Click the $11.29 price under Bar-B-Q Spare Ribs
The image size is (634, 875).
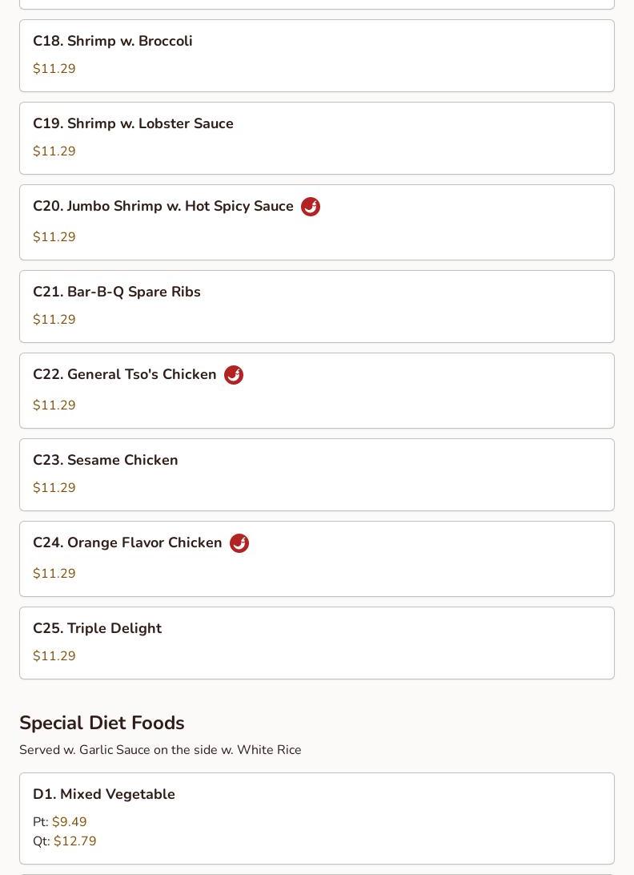(54, 319)
